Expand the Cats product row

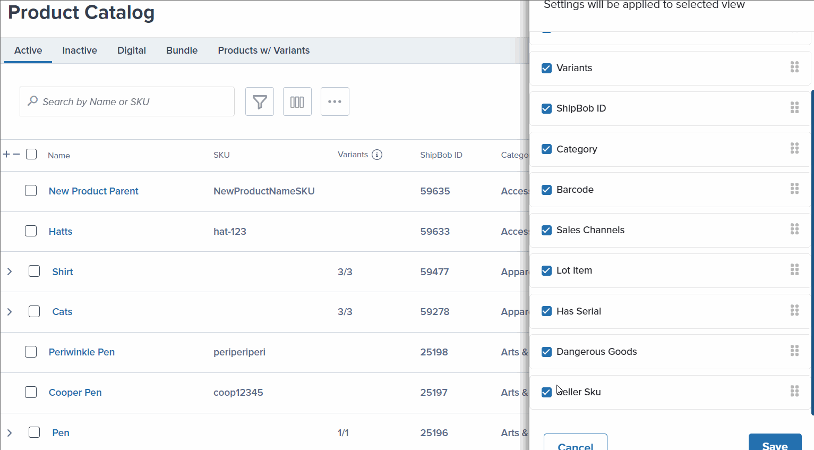pyautogui.click(x=10, y=311)
